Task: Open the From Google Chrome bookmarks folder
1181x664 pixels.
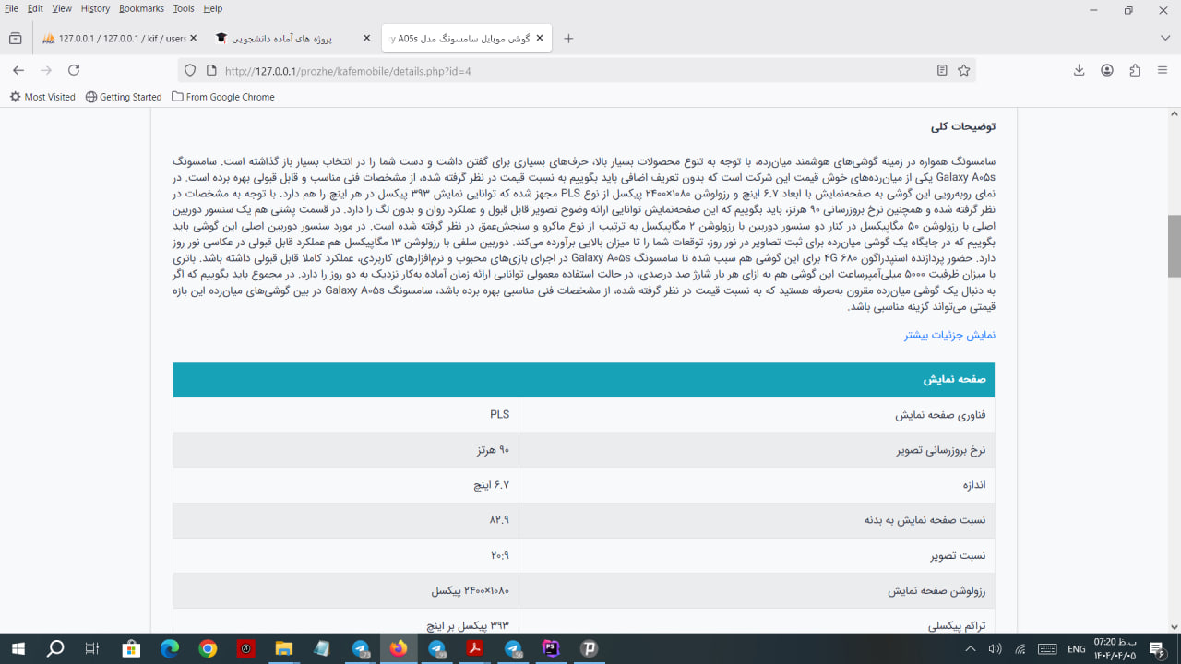Action: pyautogui.click(x=222, y=97)
